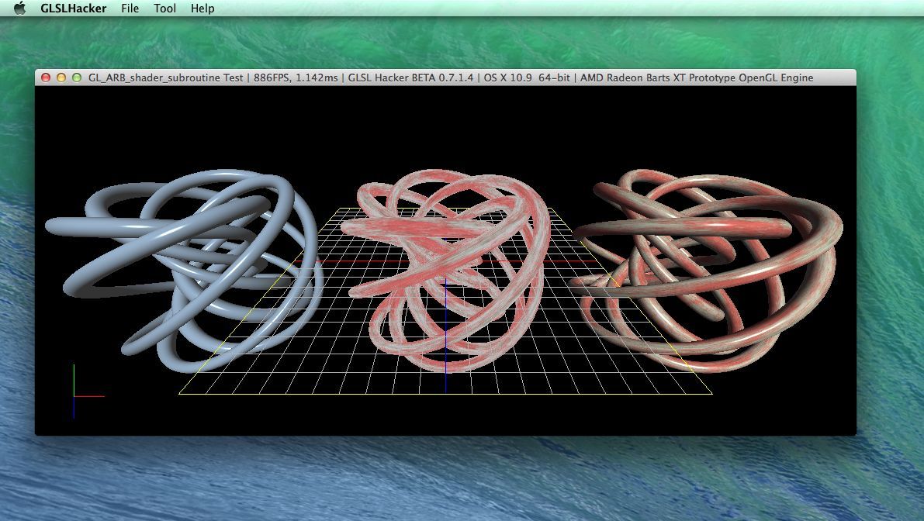Open the GLSLHacker application menu
924x521 pixels.
(74, 9)
